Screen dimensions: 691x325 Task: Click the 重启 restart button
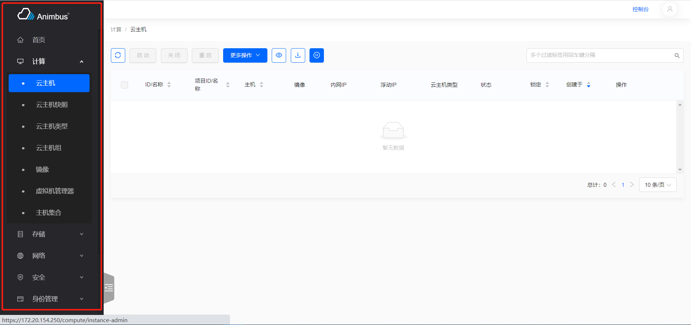click(x=205, y=55)
